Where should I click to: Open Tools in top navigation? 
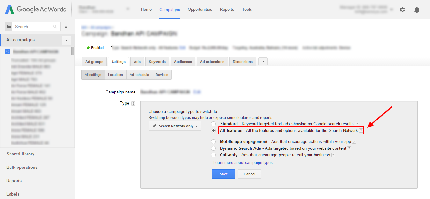pyautogui.click(x=247, y=9)
